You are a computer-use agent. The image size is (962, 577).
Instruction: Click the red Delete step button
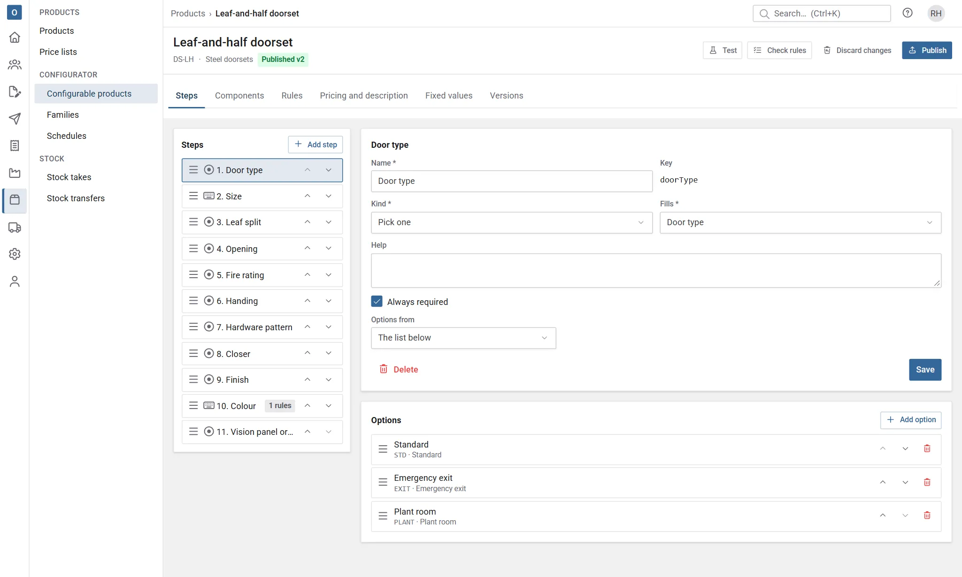click(x=399, y=370)
